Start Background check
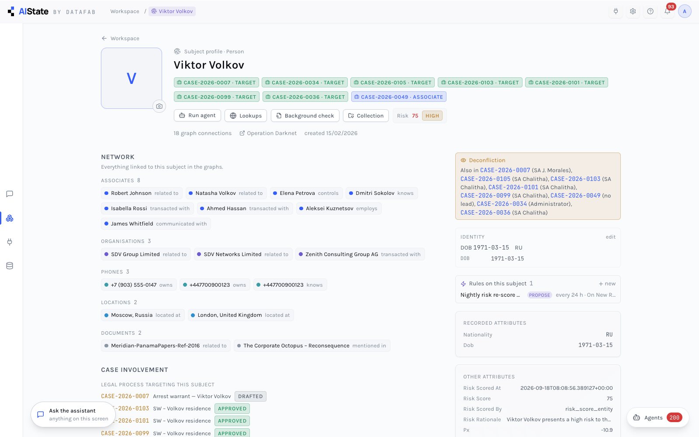The width and height of the screenshot is (699, 437). (305, 116)
